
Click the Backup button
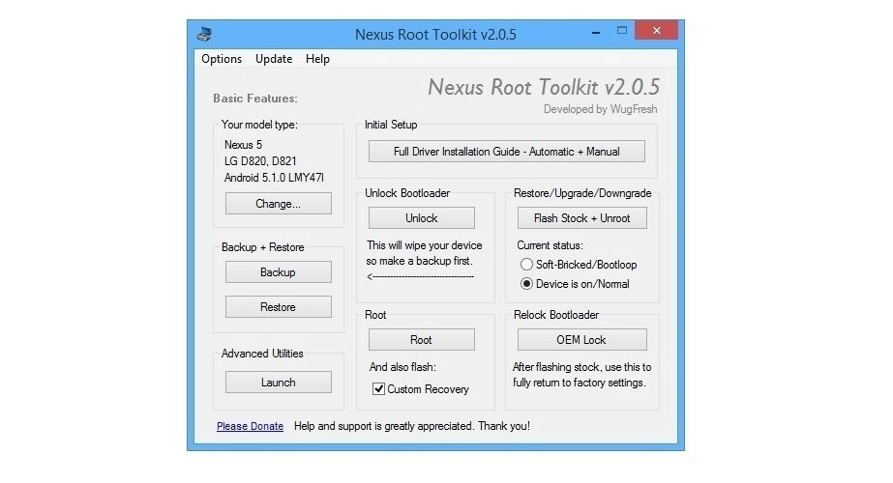click(279, 272)
